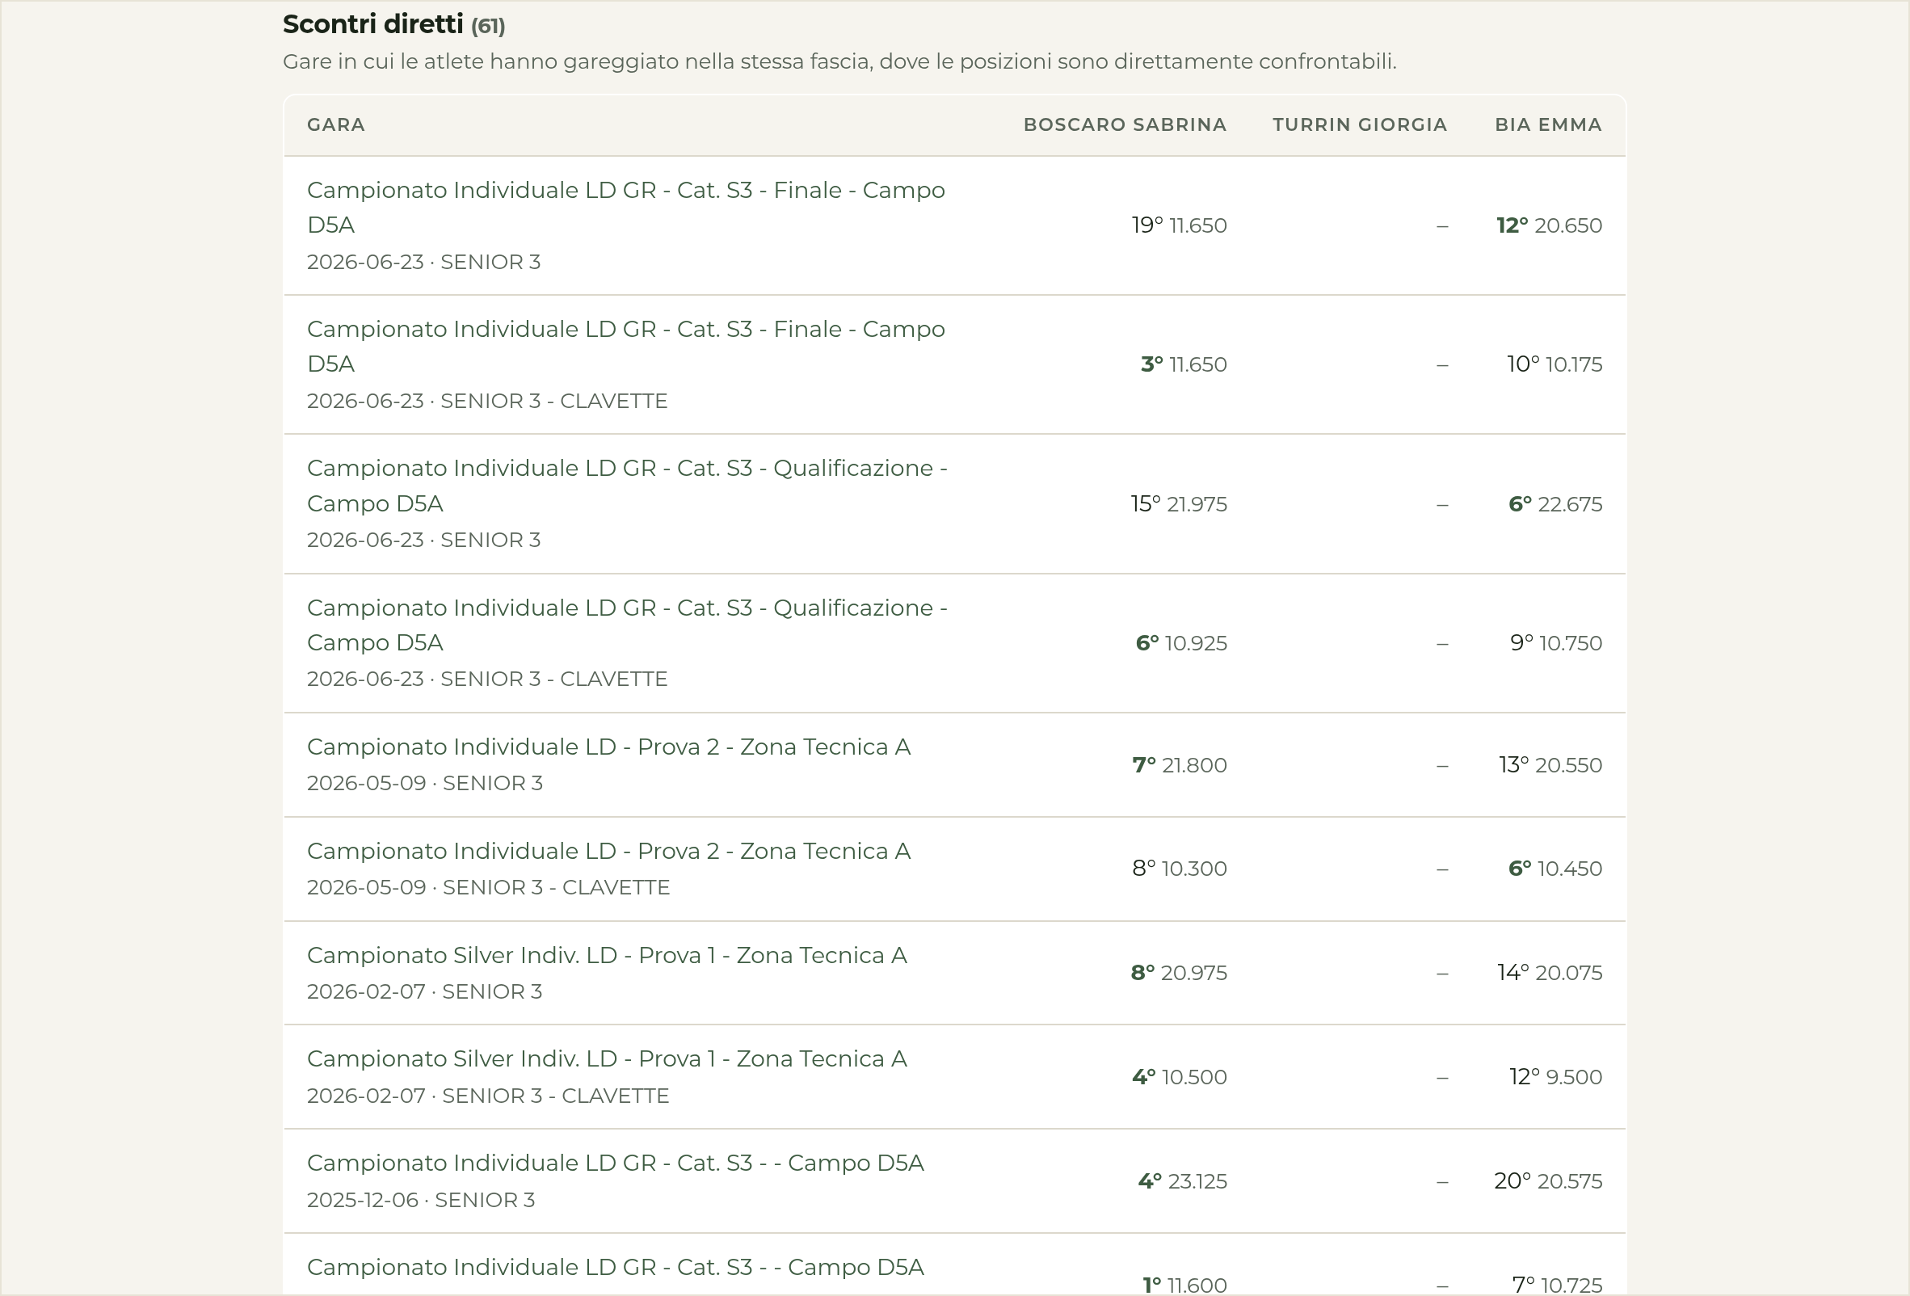Open Prova 2 Zona Tecnica A Clavette link
This screenshot has width=1910, height=1296.
click(x=608, y=852)
